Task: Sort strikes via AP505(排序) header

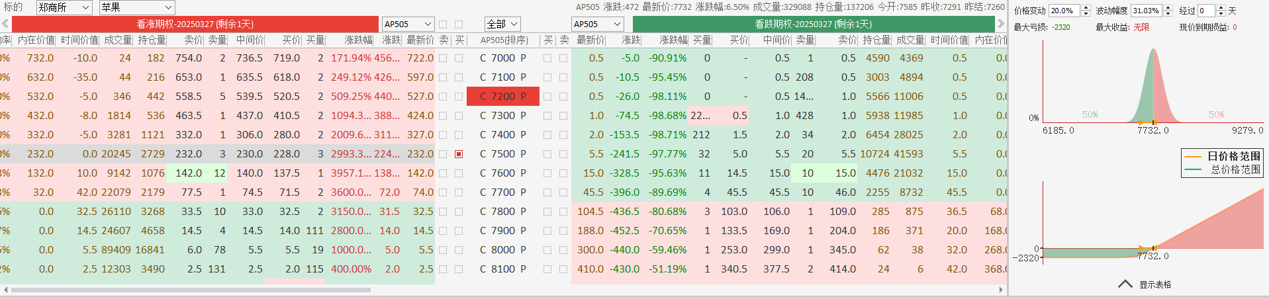Action: click(x=504, y=40)
